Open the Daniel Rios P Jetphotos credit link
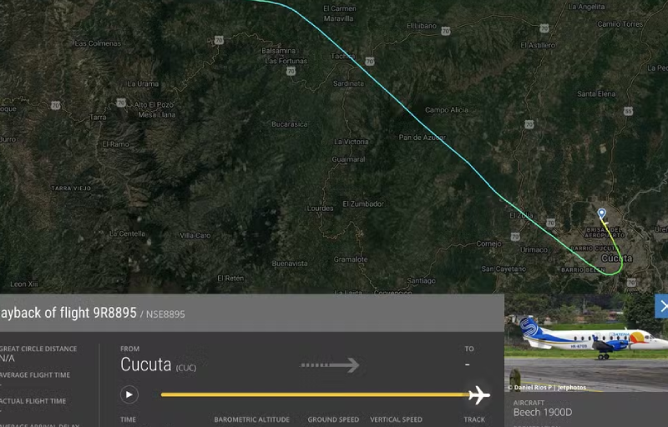 (x=547, y=388)
